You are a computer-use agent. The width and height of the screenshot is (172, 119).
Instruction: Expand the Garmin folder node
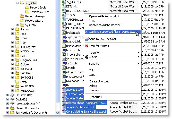tap(13, 29)
